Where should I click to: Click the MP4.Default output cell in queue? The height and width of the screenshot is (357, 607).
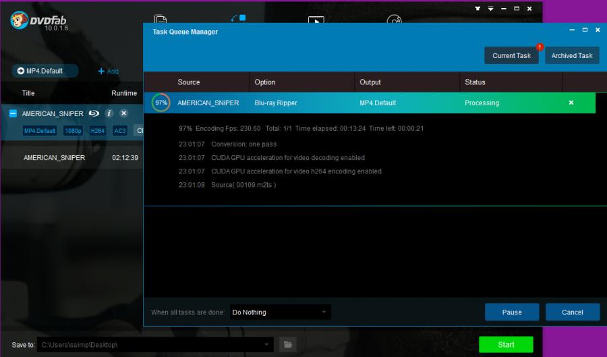point(378,103)
